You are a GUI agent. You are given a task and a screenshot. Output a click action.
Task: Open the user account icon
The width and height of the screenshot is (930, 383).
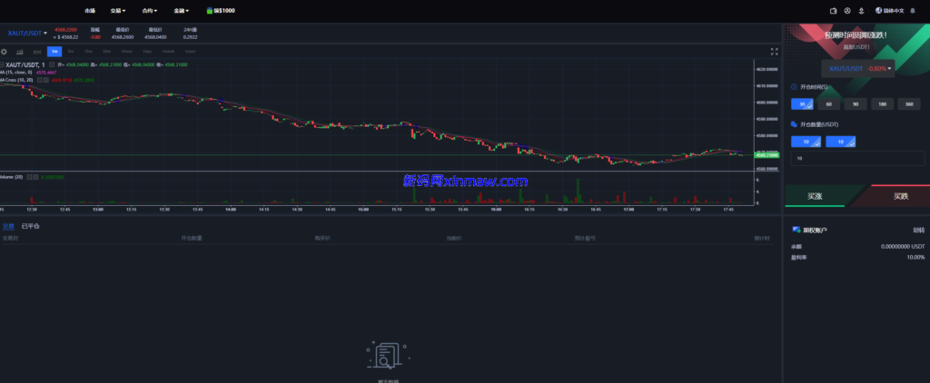pyautogui.click(x=847, y=11)
